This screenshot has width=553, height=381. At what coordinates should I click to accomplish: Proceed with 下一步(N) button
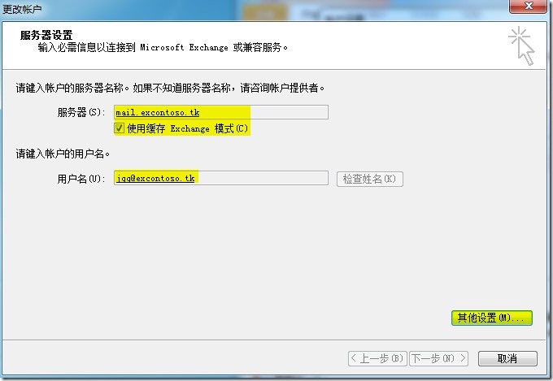pos(438,358)
